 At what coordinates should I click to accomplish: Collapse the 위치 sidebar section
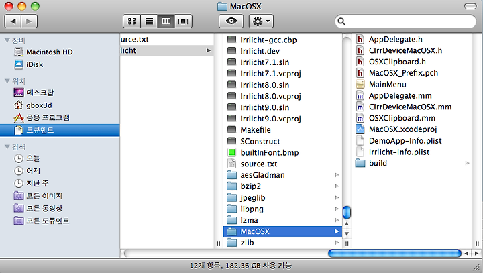7,81
